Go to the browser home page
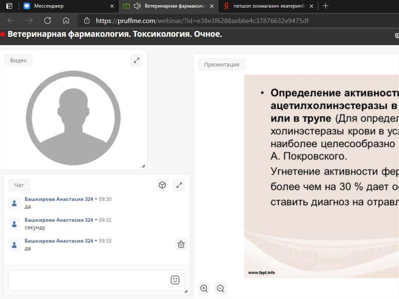 click(66, 21)
